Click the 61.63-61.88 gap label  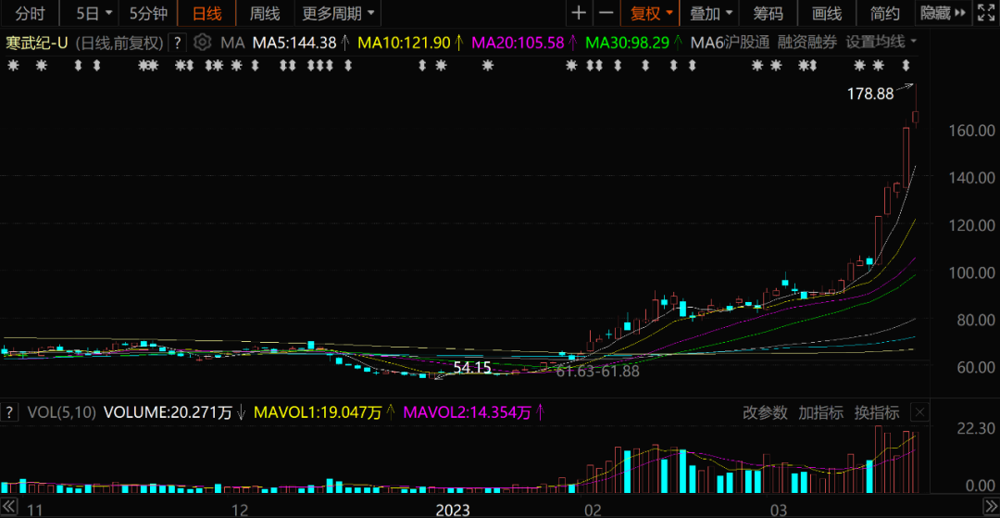597,372
